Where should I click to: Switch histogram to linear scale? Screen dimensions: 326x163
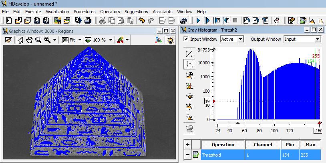click(x=189, y=54)
